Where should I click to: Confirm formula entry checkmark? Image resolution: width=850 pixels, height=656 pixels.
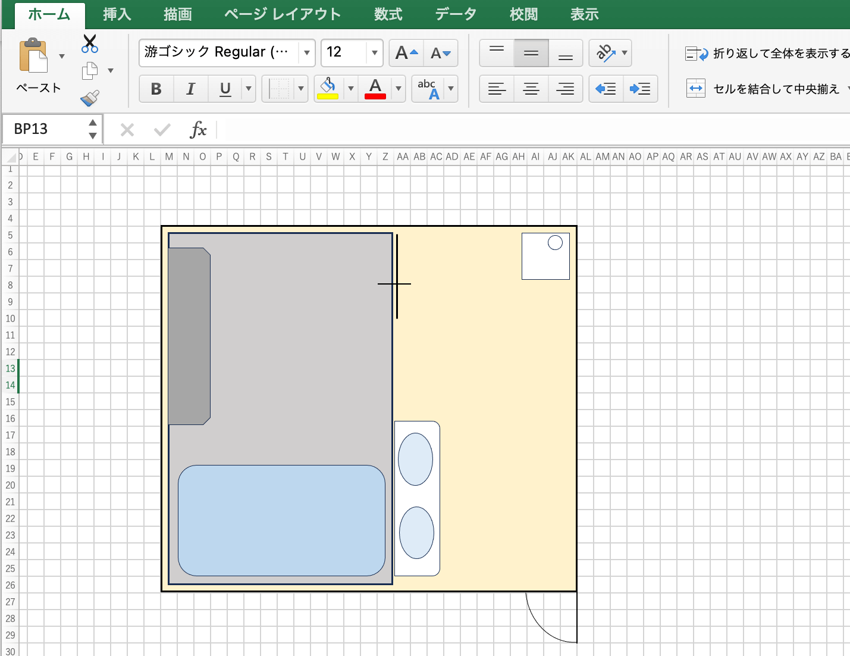click(x=162, y=130)
